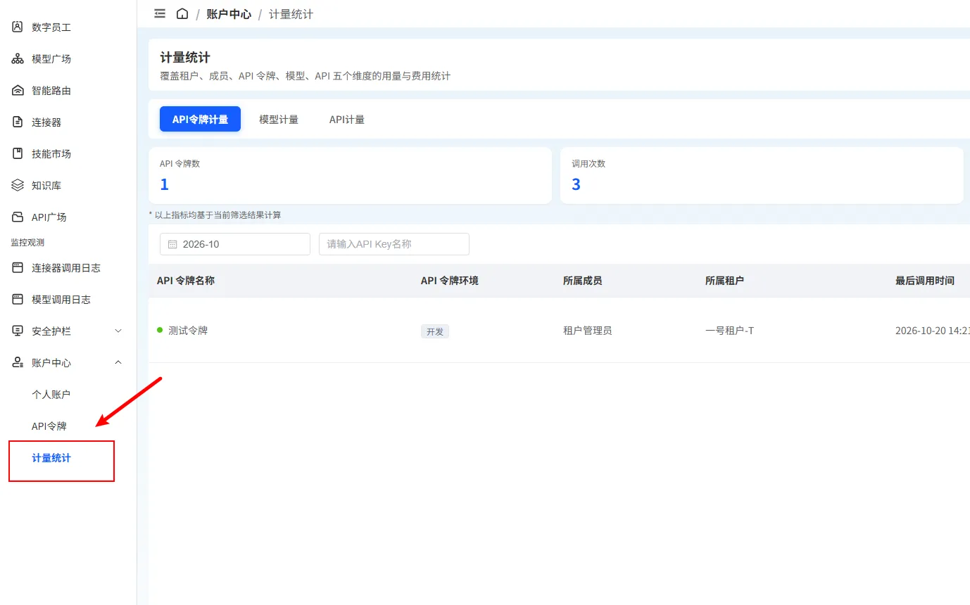Select the API令牌计量 tab
This screenshot has width=970, height=605.
200,120
